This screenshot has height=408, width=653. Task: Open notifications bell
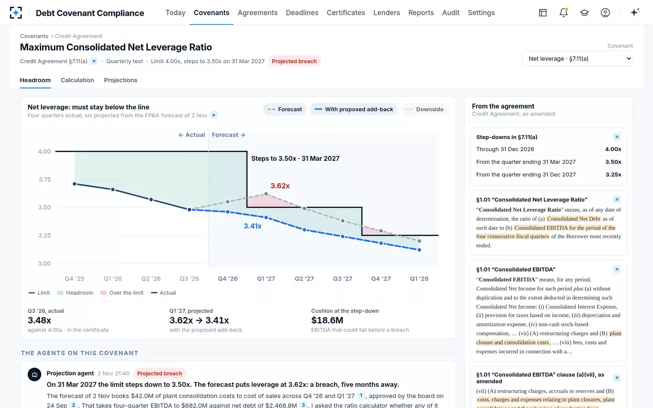(x=564, y=13)
